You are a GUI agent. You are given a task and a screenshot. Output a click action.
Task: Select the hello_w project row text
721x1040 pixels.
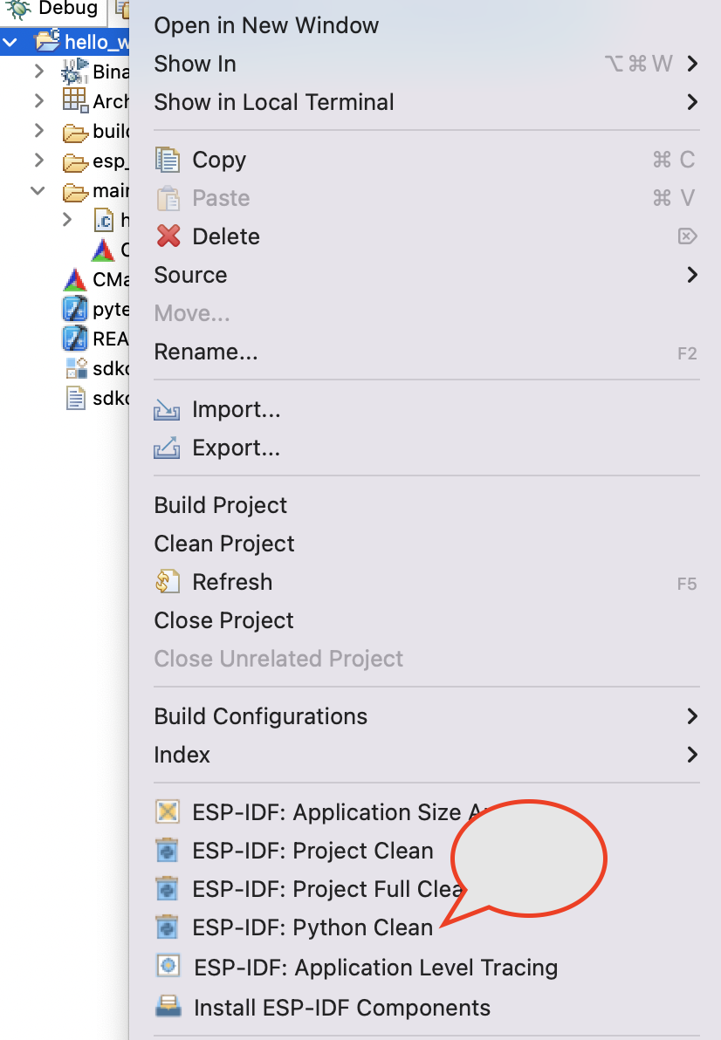97,42
